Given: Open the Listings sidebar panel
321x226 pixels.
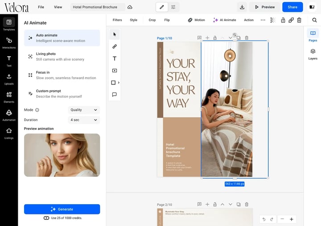Looking at the screenshot, I should 9,133.
